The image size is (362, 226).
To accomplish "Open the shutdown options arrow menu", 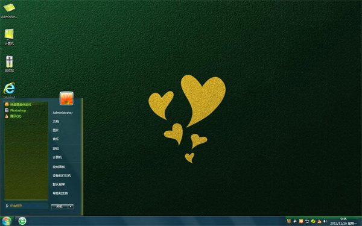I will click(x=71, y=207).
